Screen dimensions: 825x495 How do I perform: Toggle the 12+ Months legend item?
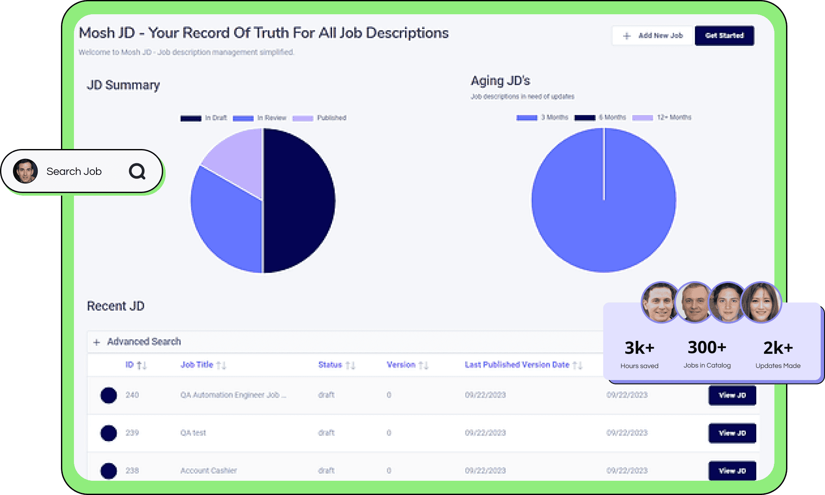click(x=661, y=117)
